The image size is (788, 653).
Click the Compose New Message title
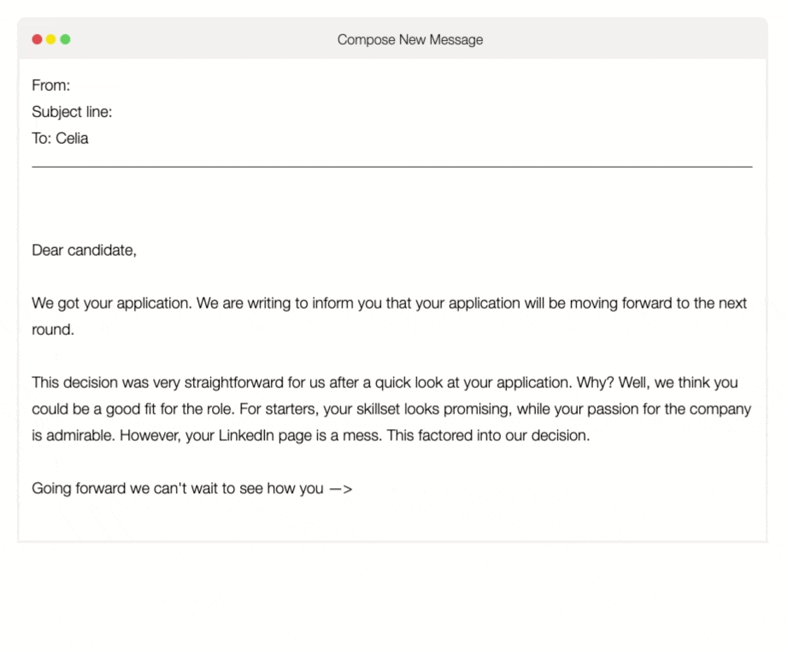[x=409, y=39]
